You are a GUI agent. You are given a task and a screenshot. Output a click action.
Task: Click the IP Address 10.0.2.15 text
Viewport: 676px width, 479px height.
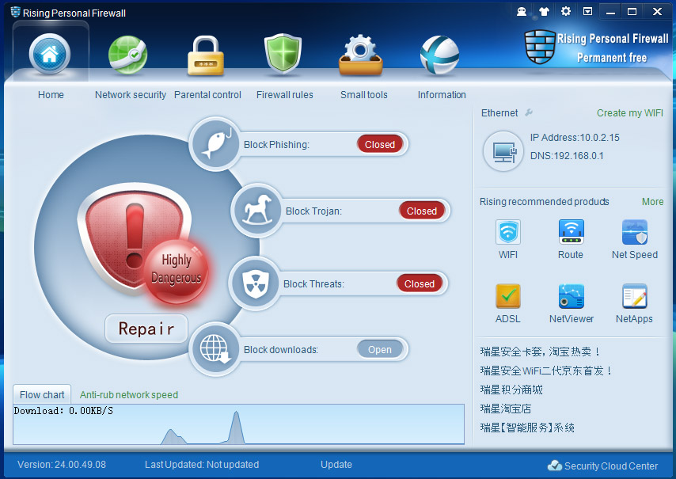(x=575, y=138)
